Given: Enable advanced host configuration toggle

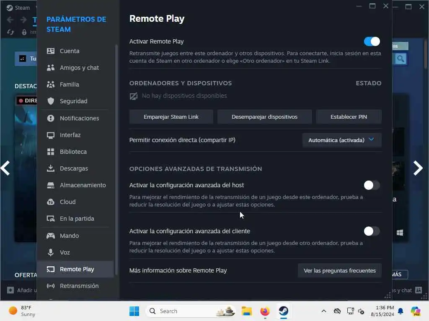Looking at the screenshot, I should pos(372,185).
